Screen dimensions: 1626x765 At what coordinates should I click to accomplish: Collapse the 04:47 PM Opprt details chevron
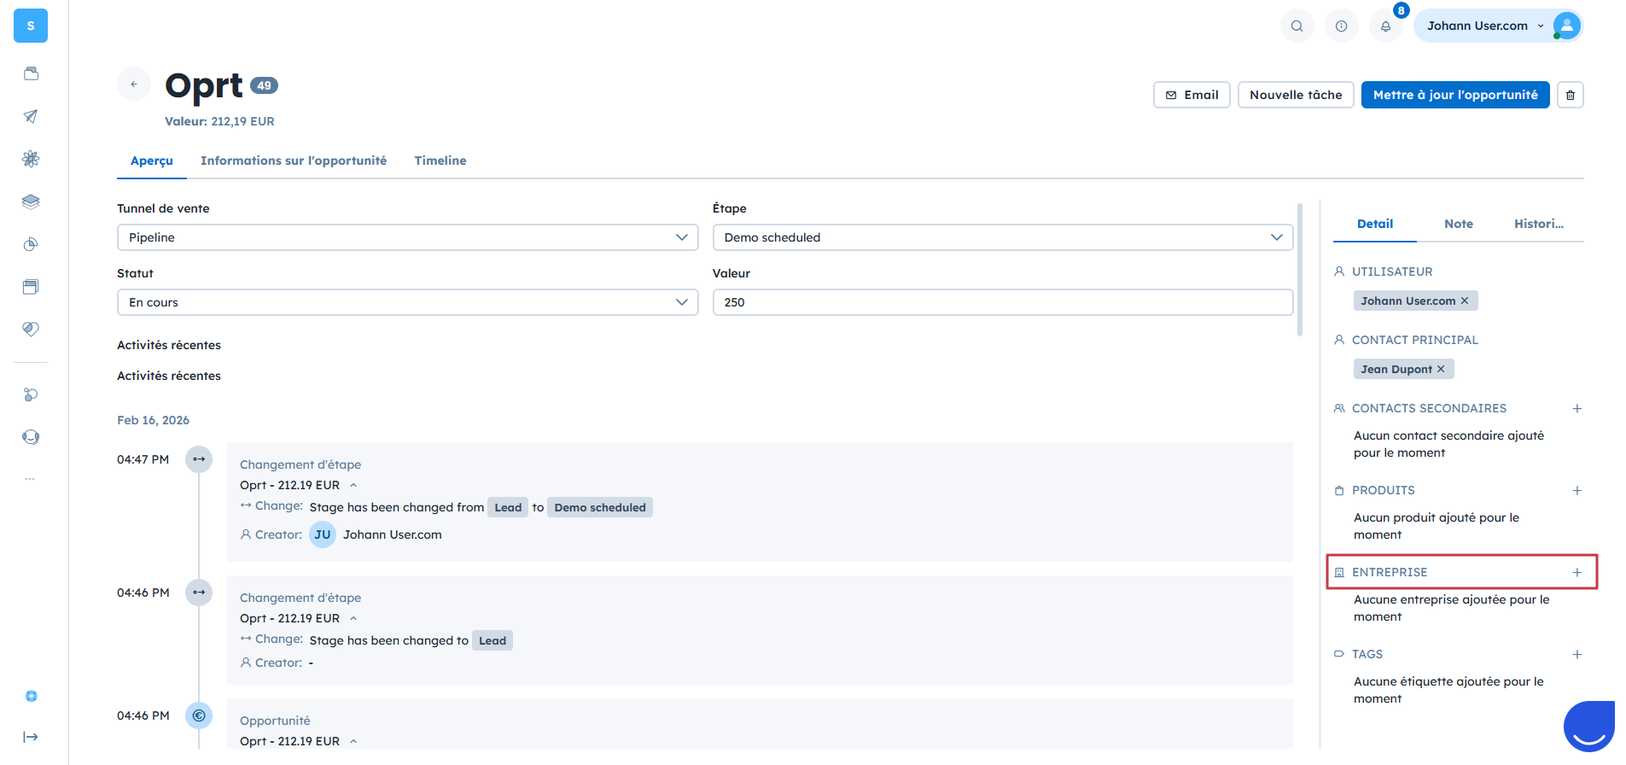pyautogui.click(x=353, y=485)
